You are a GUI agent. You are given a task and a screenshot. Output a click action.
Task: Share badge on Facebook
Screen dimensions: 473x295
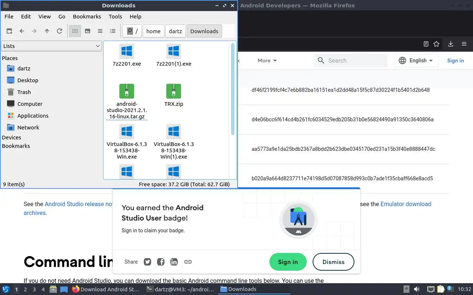(x=161, y=262)
